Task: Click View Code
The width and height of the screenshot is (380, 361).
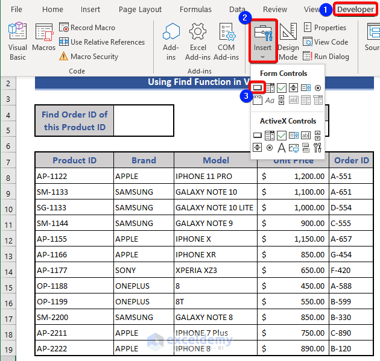Action: 326,42
